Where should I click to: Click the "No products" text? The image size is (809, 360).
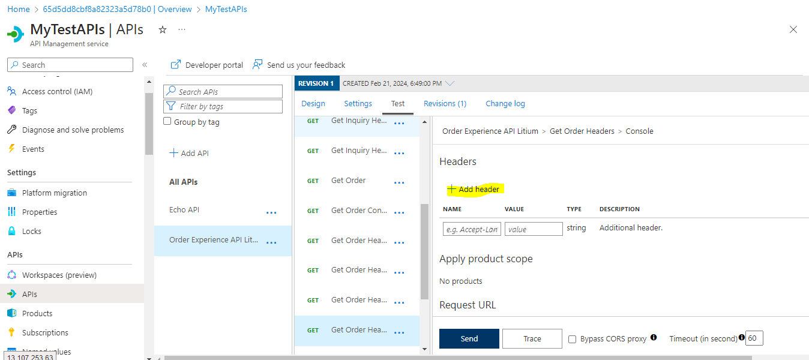[461, 281]
